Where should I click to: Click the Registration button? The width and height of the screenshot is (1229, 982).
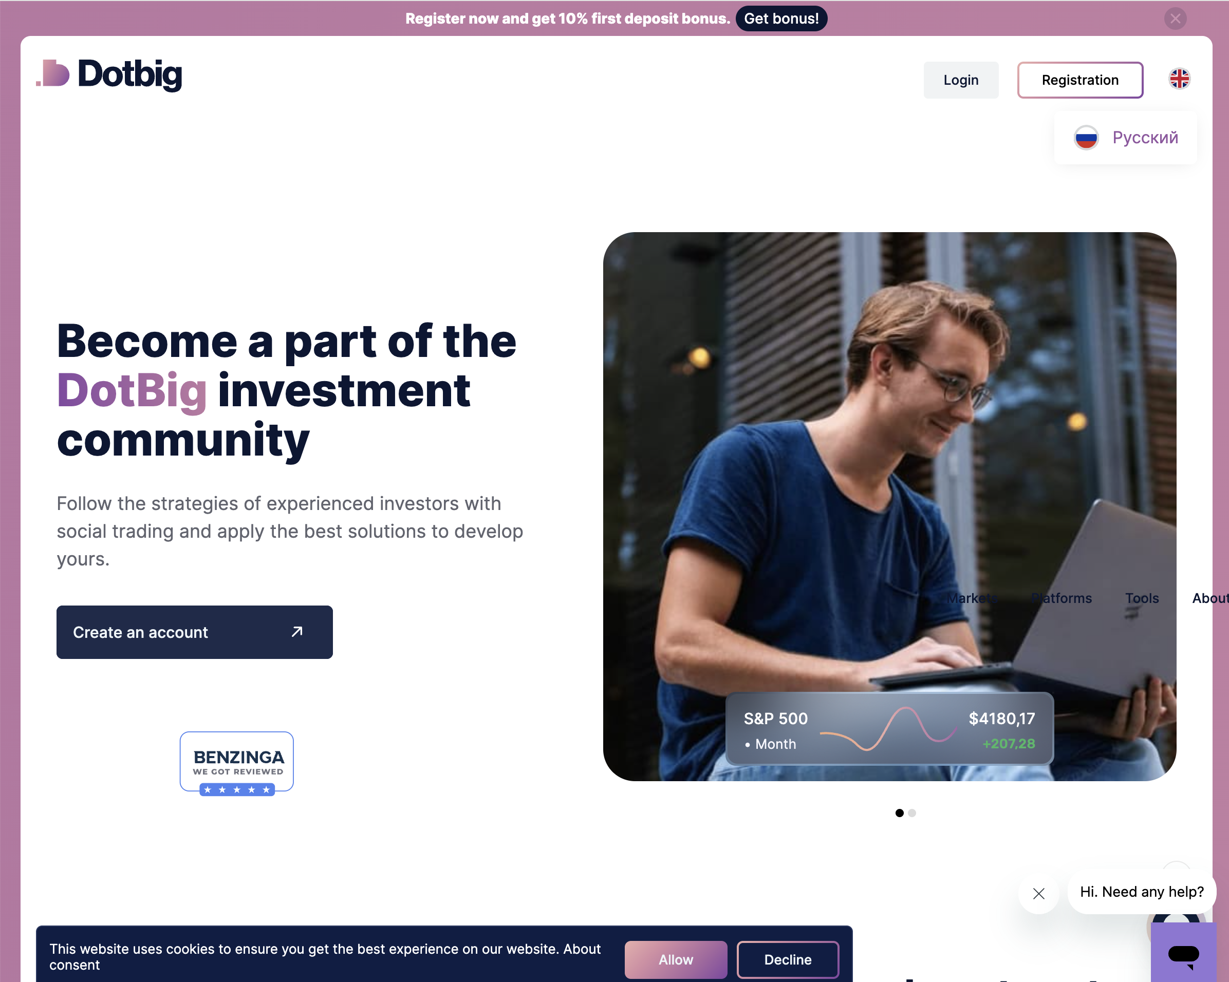(1079, 80)
